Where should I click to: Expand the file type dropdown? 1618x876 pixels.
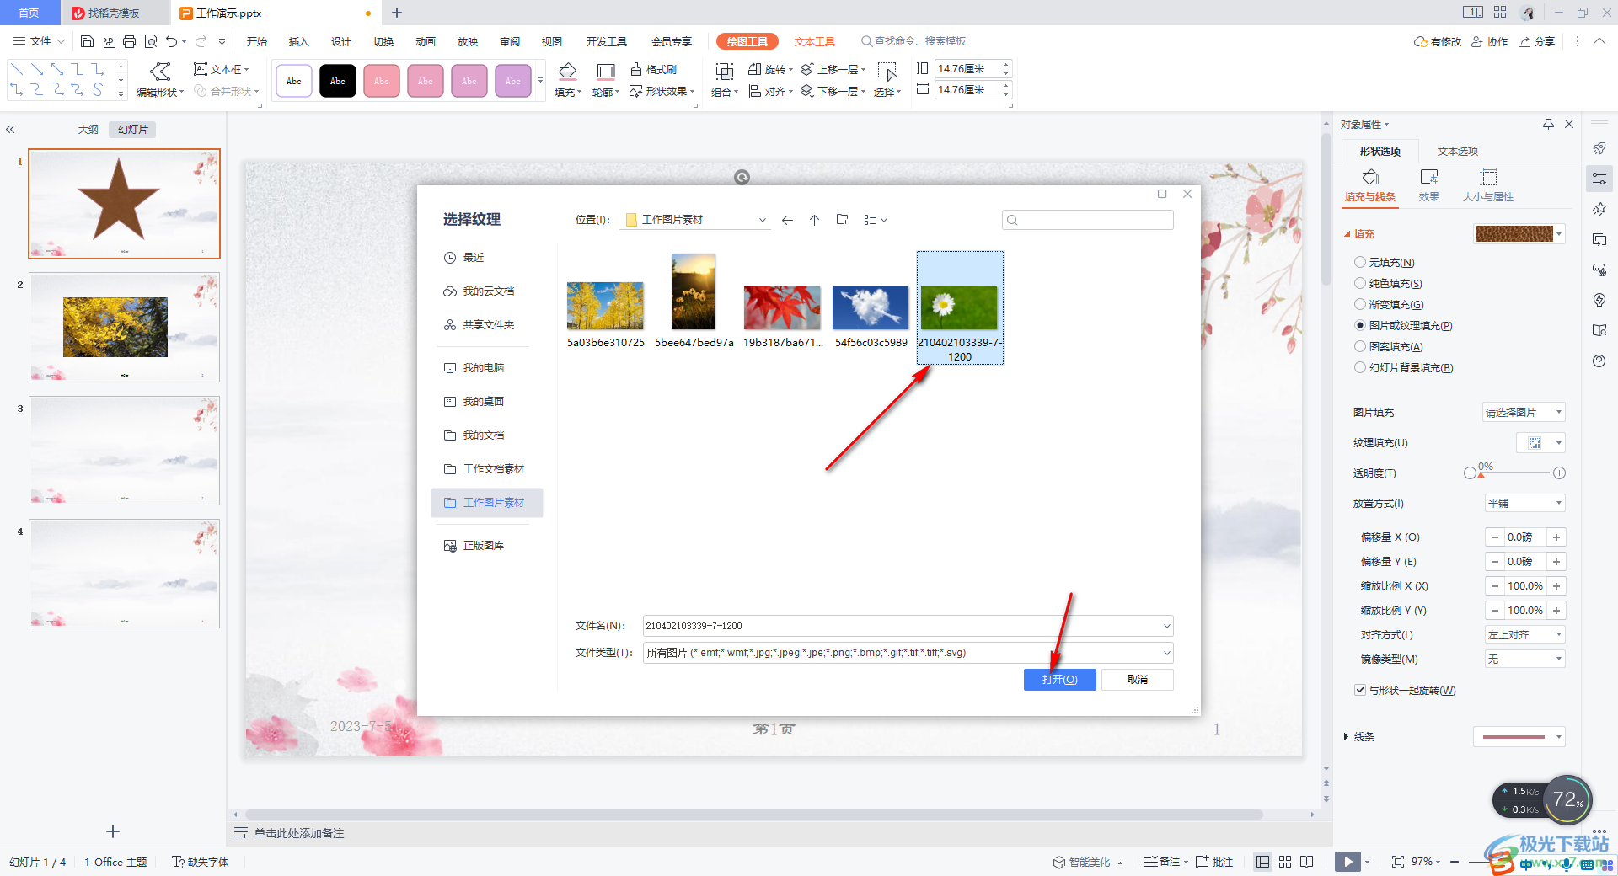1166,653
